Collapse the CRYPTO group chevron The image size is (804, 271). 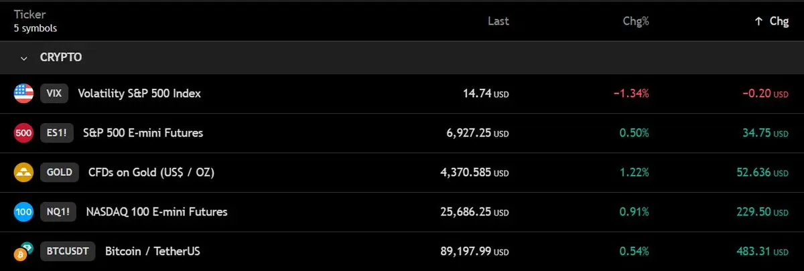click(24, 58)
